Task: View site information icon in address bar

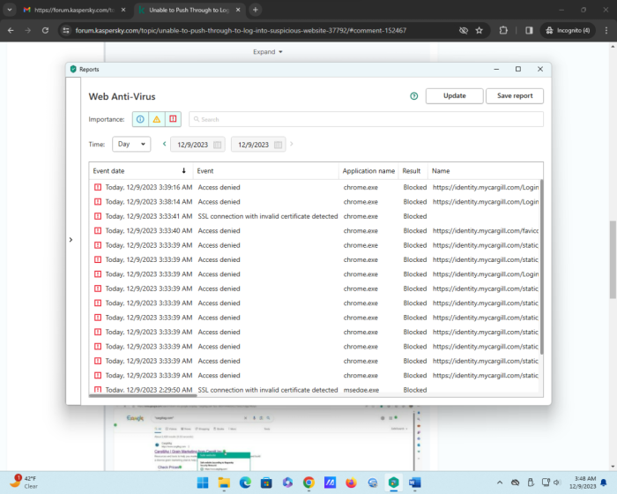Action: (x=66, y=30)
